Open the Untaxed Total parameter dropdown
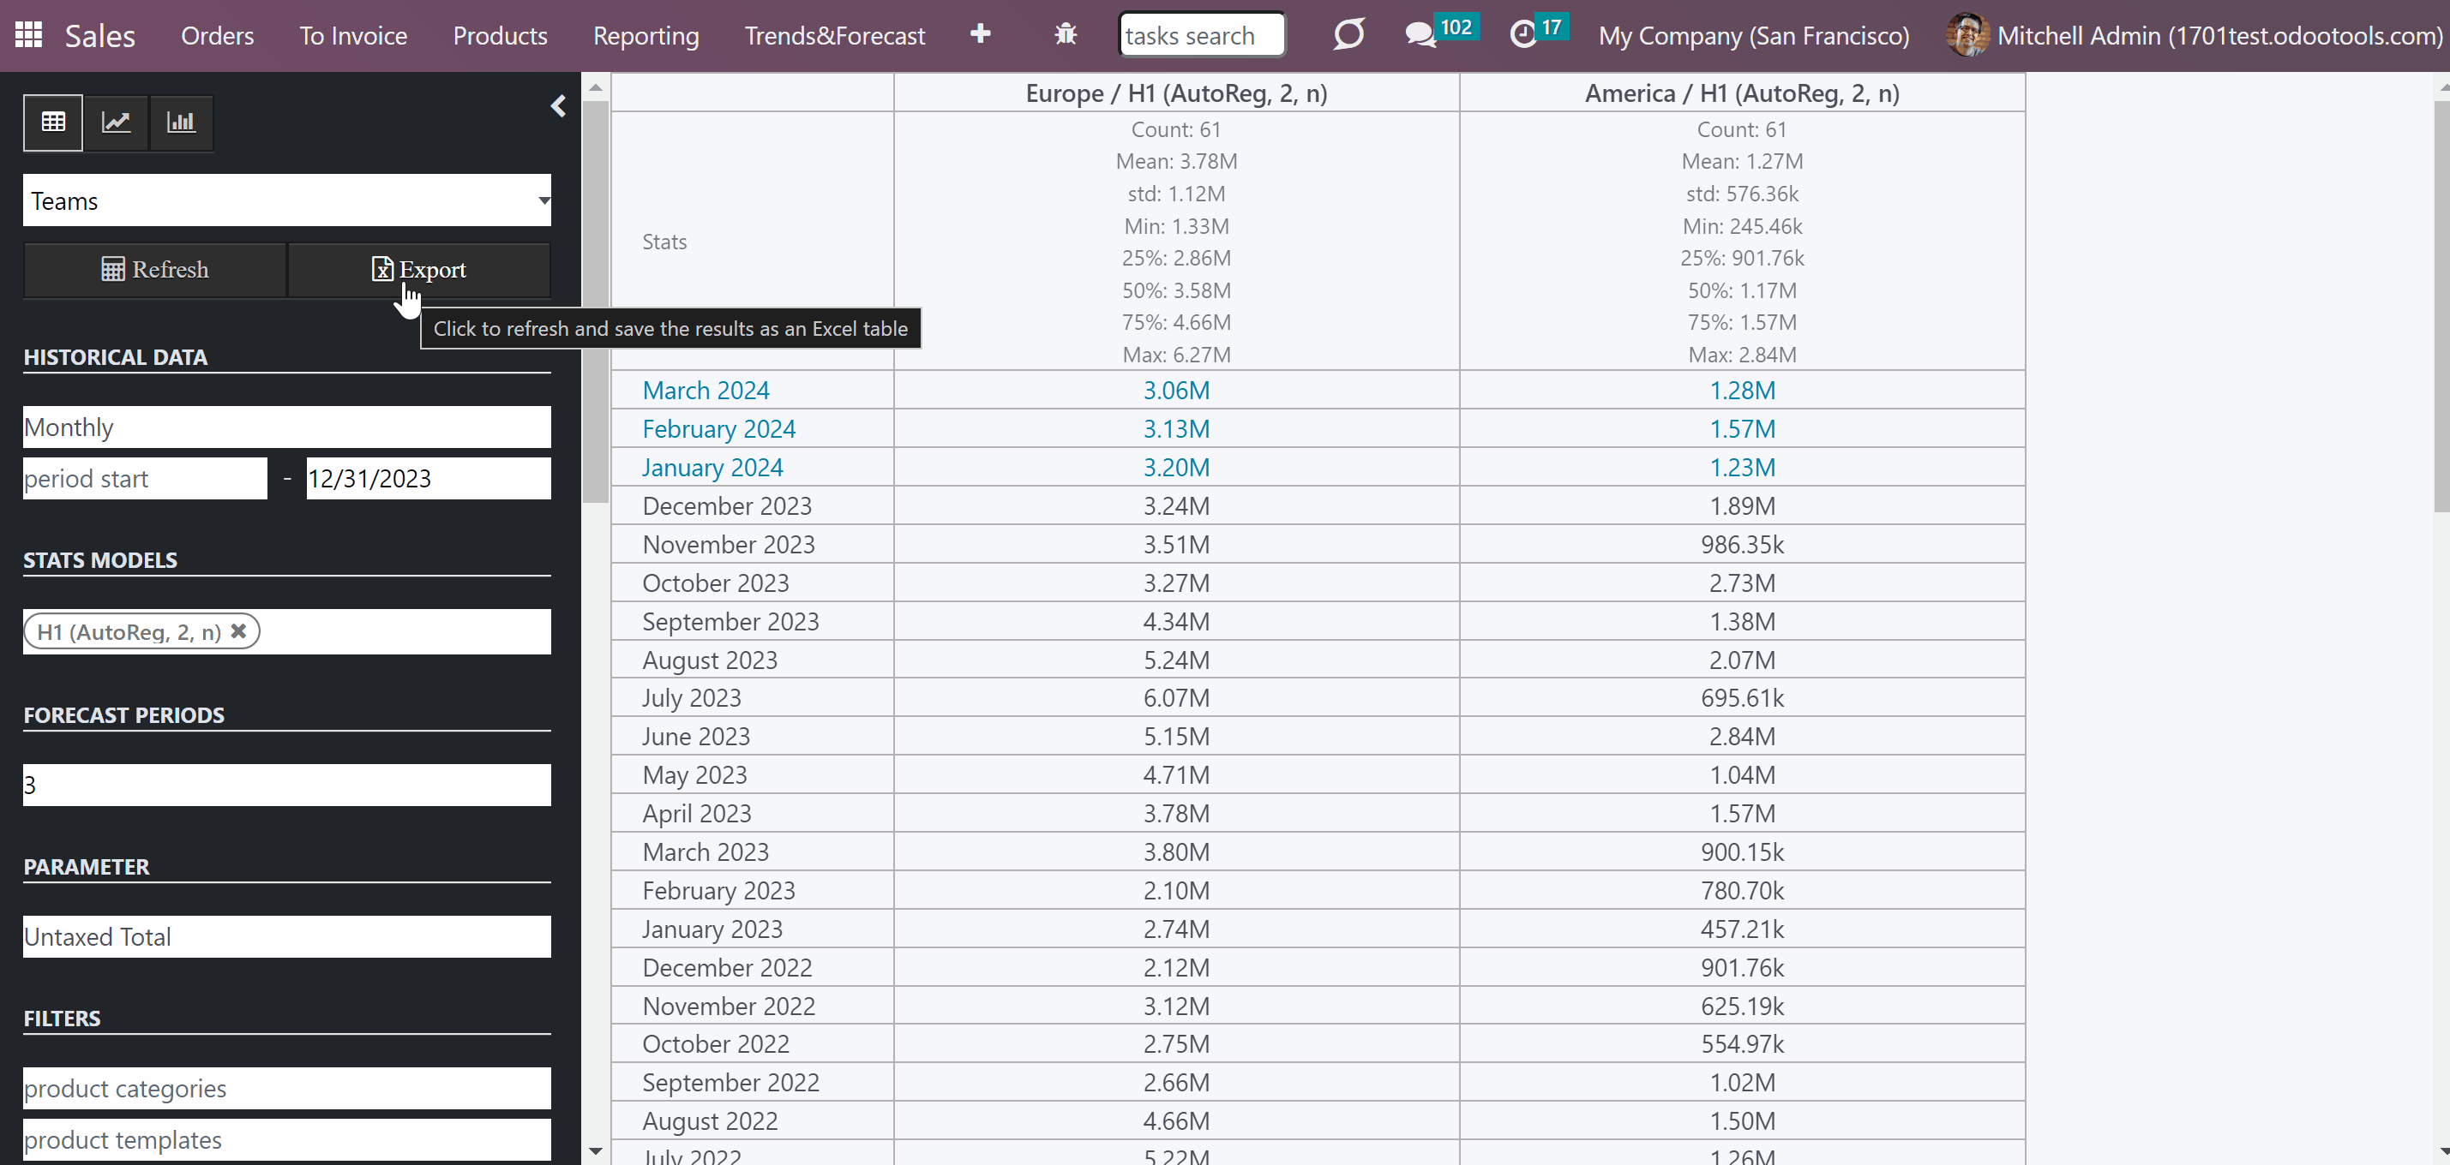Image resolution: width=2450 pixels, height=1165 pixels. click(287, 936)
